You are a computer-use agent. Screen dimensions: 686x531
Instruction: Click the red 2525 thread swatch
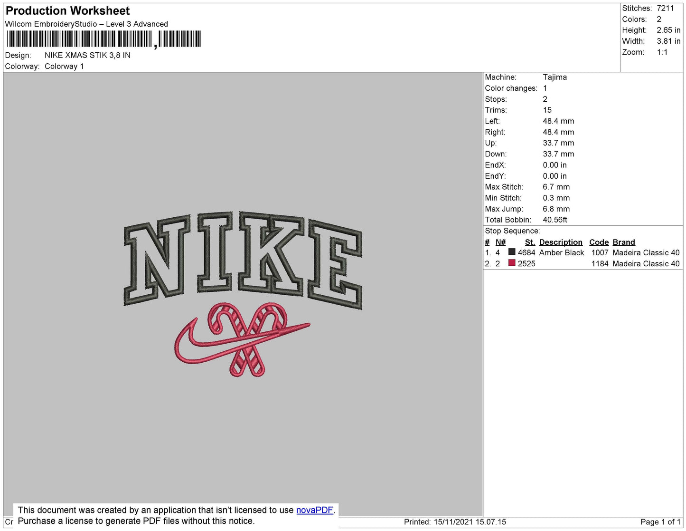pyautogui.click(x=512, y=263)
